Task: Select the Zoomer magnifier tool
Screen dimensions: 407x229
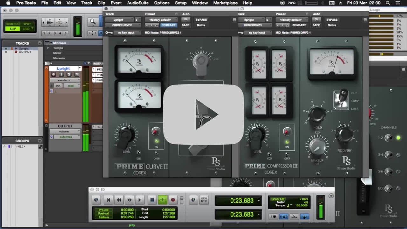Action: click(93, 22)
